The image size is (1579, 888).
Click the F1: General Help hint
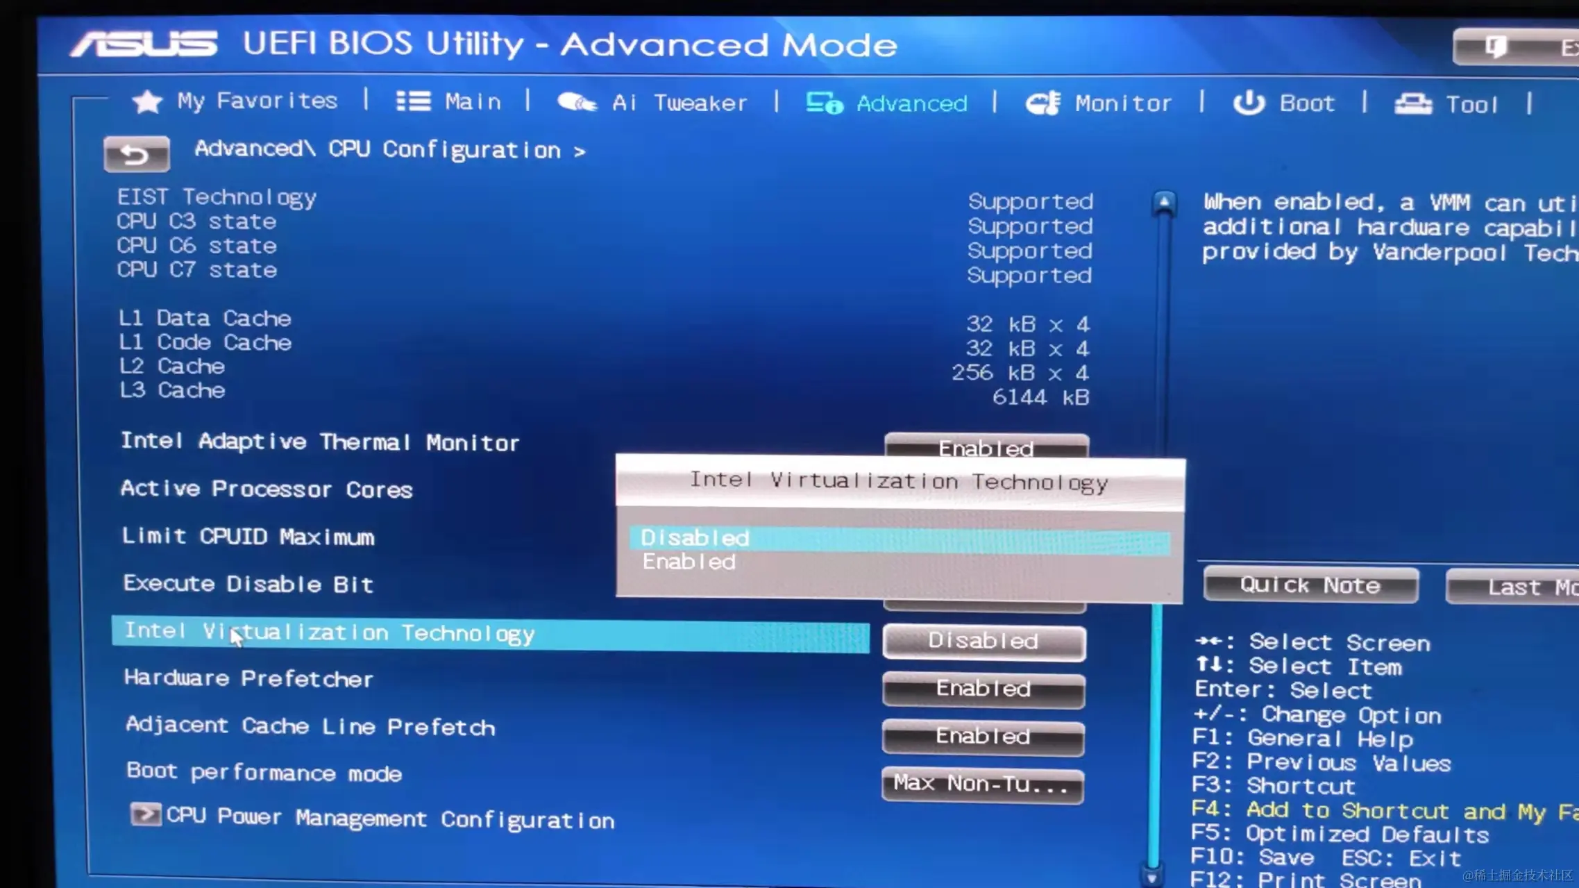pos(1303,739)
